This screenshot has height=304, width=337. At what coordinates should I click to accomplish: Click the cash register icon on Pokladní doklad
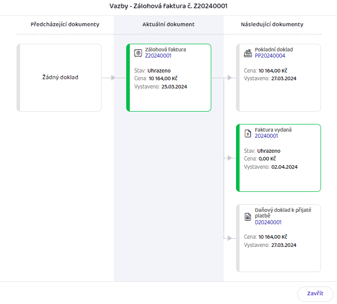pyautogui.click(x=248, y=53)
